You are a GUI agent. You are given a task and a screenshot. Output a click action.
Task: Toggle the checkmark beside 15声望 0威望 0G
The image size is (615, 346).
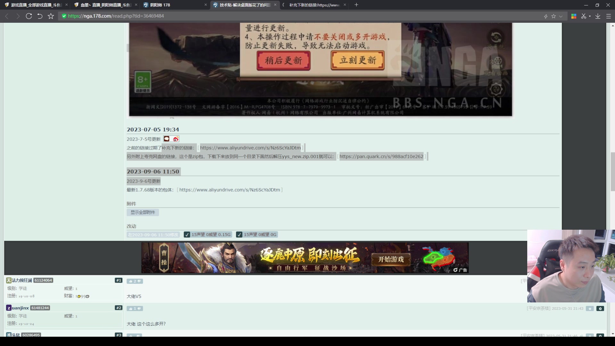(x=239, y=235)
